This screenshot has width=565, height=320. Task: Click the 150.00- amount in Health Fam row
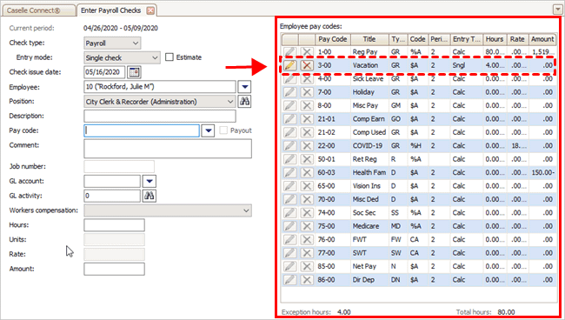[542, 173]
